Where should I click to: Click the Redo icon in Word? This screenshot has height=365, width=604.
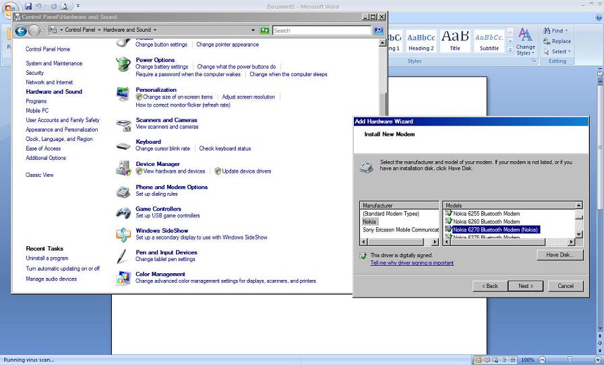(x=54, y=6)
